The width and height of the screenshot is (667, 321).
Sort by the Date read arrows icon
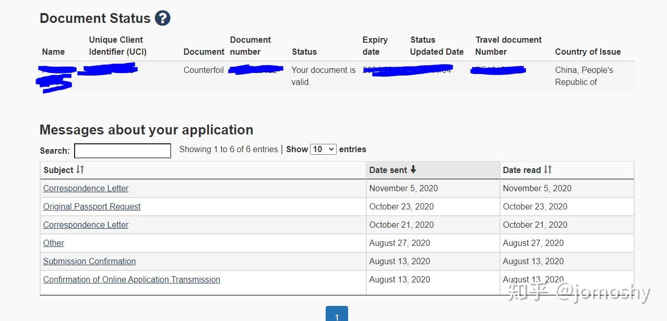coord(547,170)
